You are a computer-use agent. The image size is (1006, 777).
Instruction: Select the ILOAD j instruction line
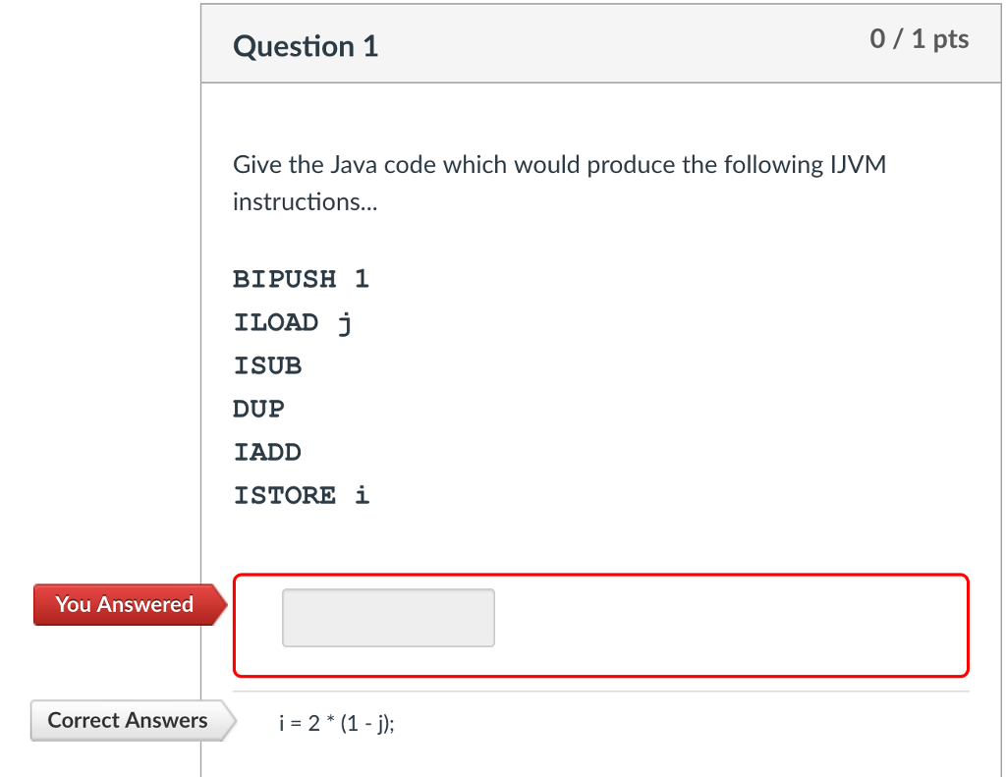pyautogui.click(x=292, y=322)
